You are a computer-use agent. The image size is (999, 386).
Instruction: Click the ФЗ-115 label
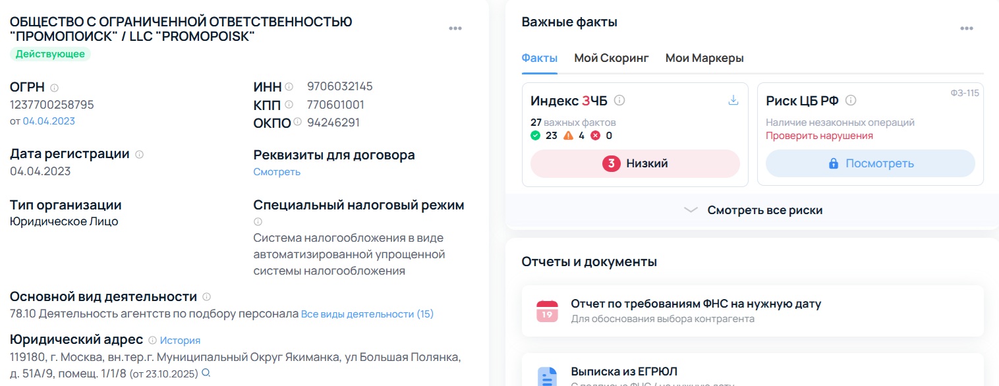pos(965,93)
